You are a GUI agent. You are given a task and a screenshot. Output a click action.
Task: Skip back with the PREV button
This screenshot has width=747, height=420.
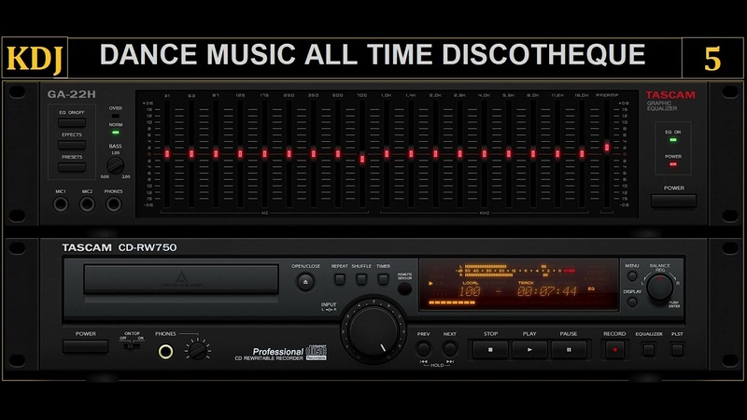click(x=424, y=349)
